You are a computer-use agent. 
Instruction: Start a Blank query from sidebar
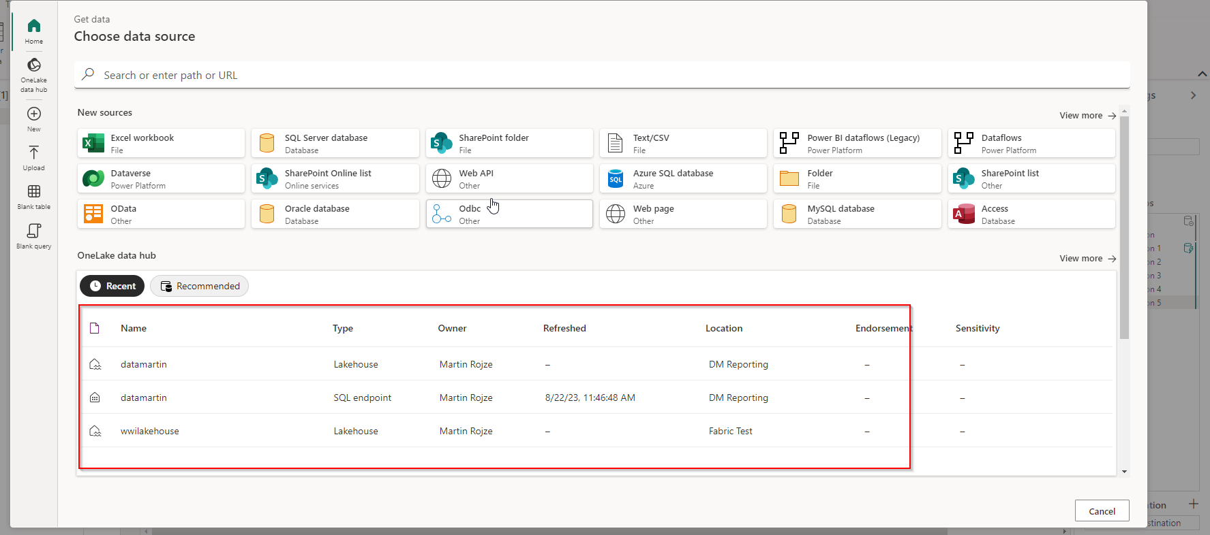click(x=34, y=236)
